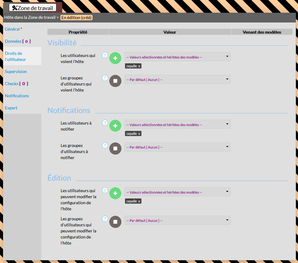The height and width of the screenshot is (263, 298).
Task: Open users to notify dropdown
Action: tap(177, 124)
